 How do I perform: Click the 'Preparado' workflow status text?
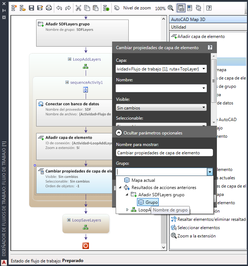73,261
